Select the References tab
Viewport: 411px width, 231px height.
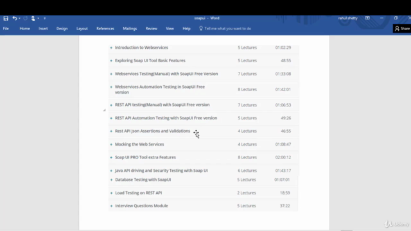(x=105, y=28)
